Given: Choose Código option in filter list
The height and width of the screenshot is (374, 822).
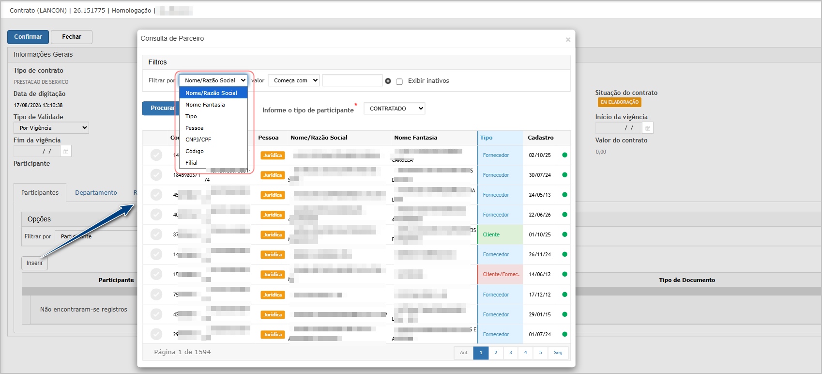Looking at the screenshot, I should tap(213, 151).
